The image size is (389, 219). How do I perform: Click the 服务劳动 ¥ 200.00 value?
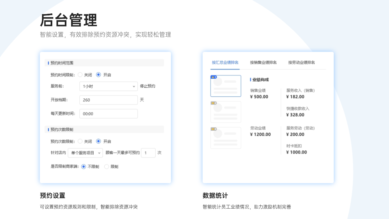click(x=295, y=134)
